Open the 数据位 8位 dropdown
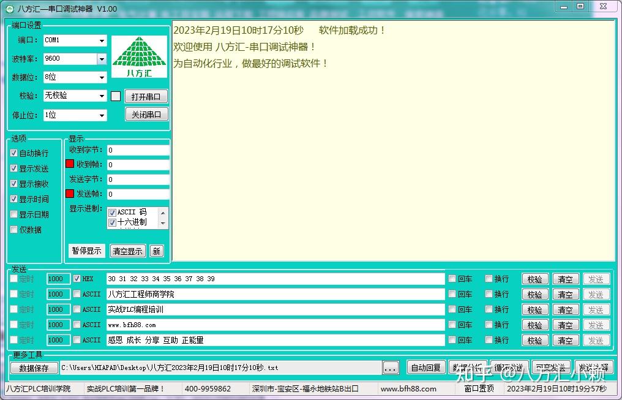The width and height of the screenshot is (622, 400). [x=102, y=77]
